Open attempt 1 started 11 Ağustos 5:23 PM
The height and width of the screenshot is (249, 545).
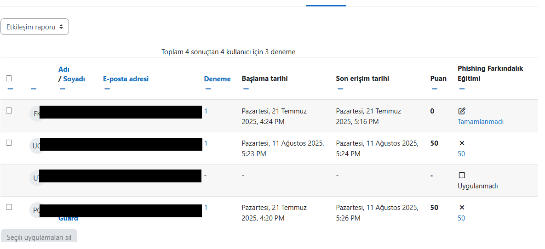[206, 143]
